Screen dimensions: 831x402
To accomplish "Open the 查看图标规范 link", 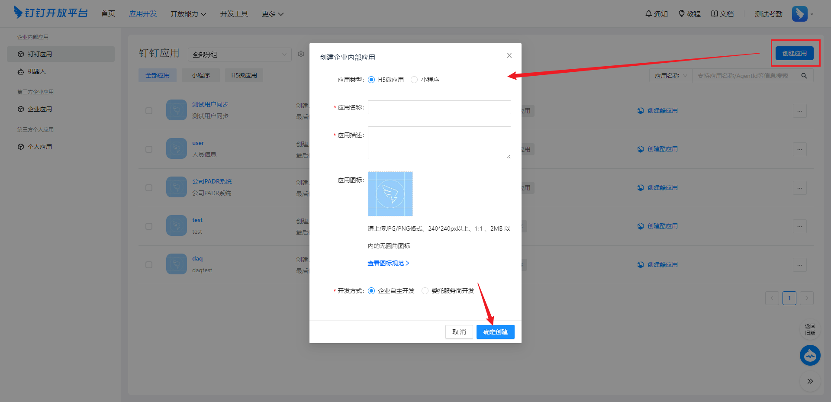I will point(388,263).
